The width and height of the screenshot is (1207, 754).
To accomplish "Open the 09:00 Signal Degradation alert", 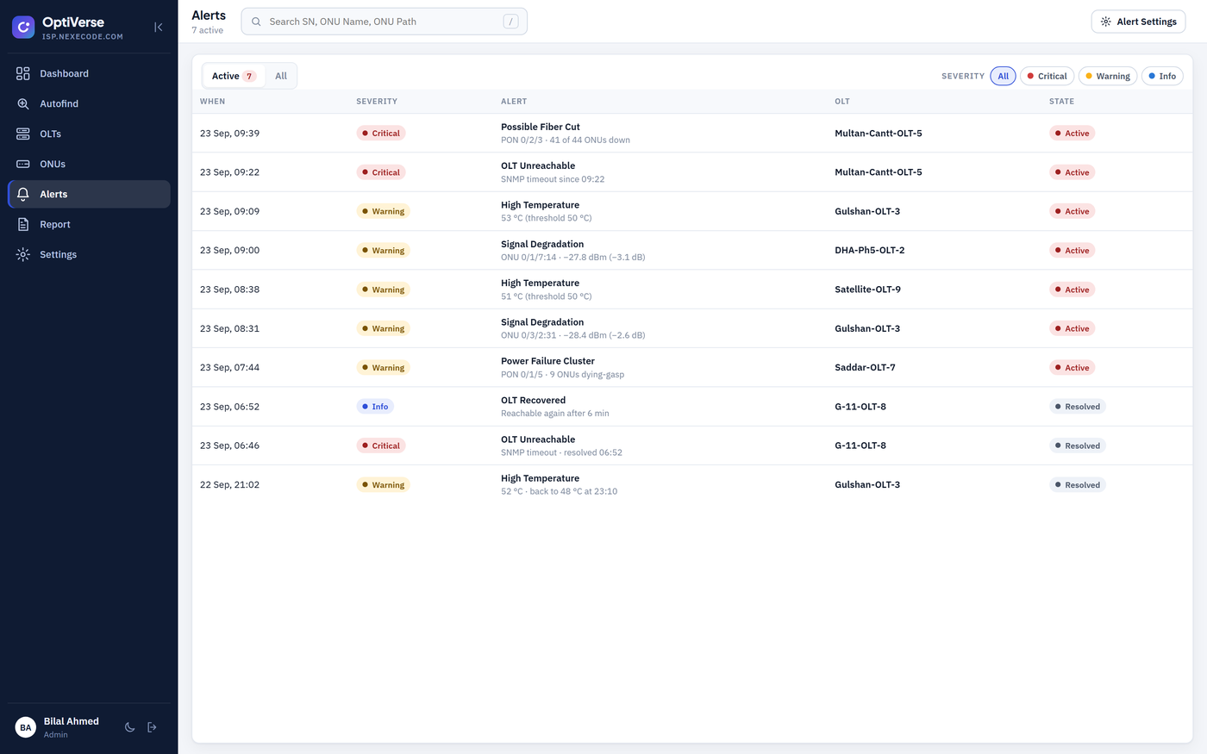I will 692,250.
